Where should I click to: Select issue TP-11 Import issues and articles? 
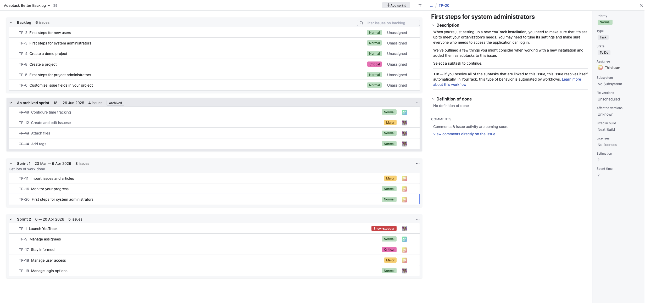[214, 178]
